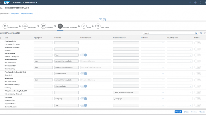Click the Master Data View field for YY1_SubcontractingRele_PDI

pos(126,92)
